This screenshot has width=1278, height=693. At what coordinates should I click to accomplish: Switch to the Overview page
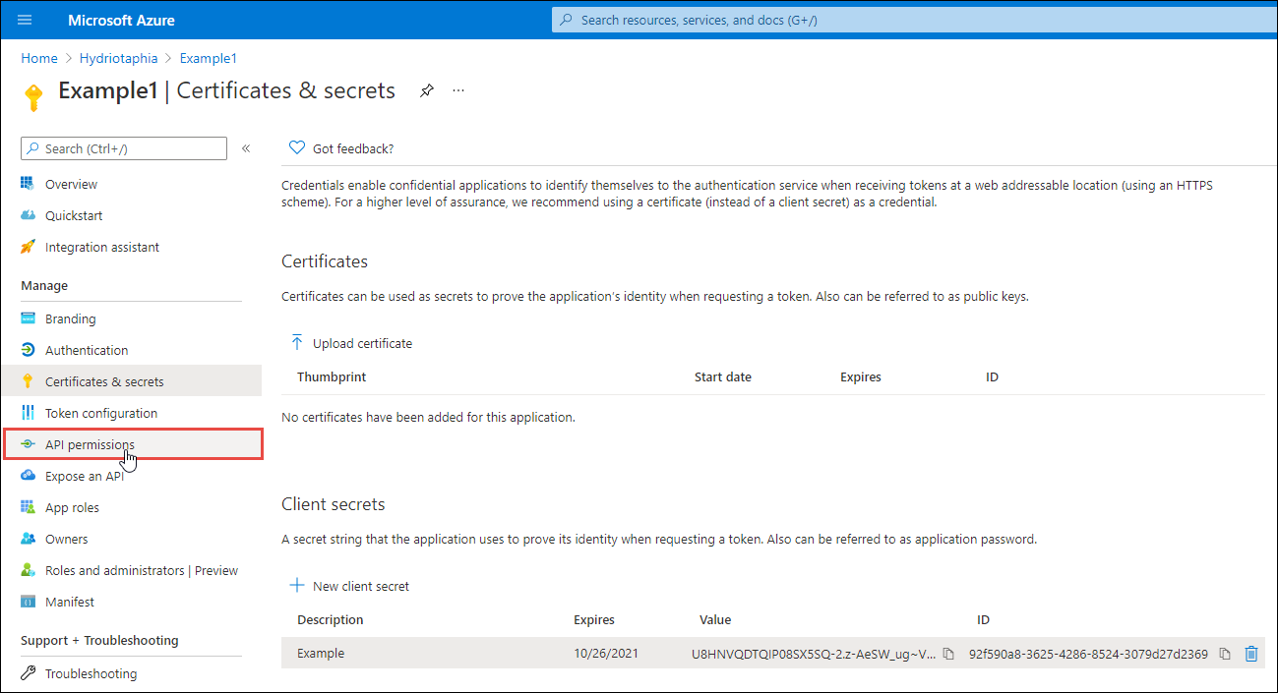tap(71, 183)
